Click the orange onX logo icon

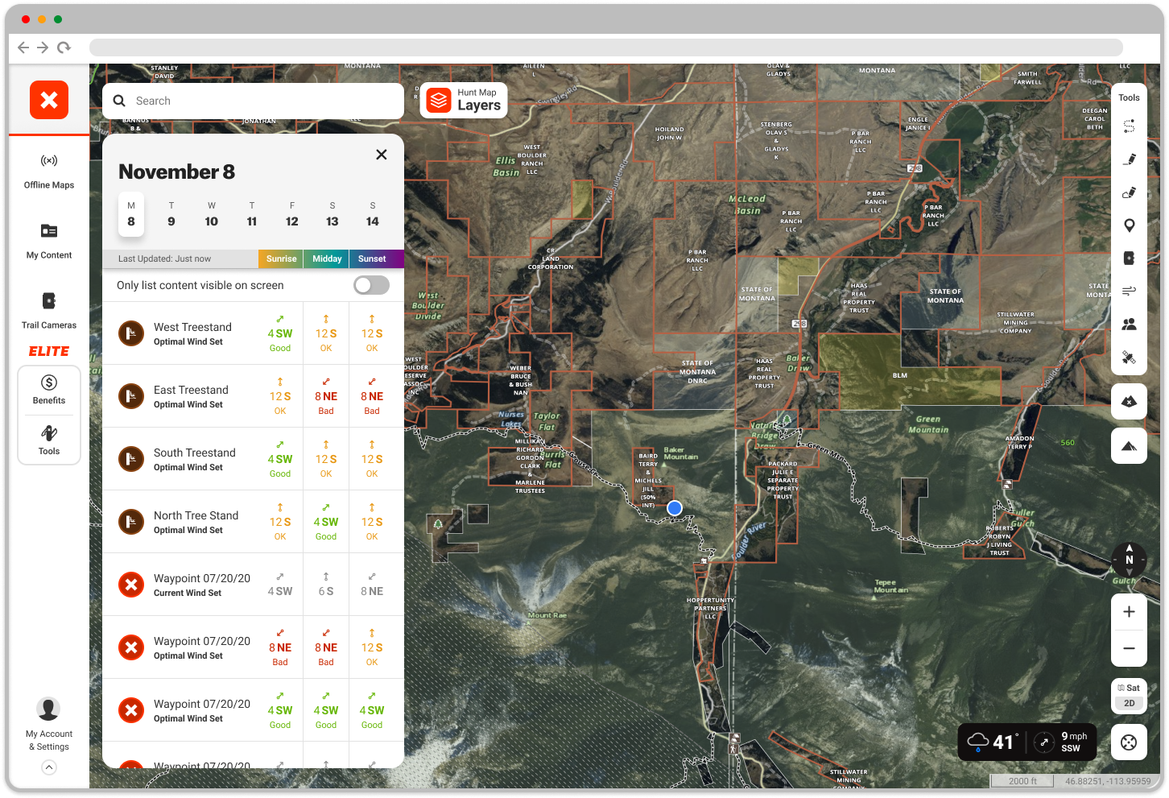49,100
